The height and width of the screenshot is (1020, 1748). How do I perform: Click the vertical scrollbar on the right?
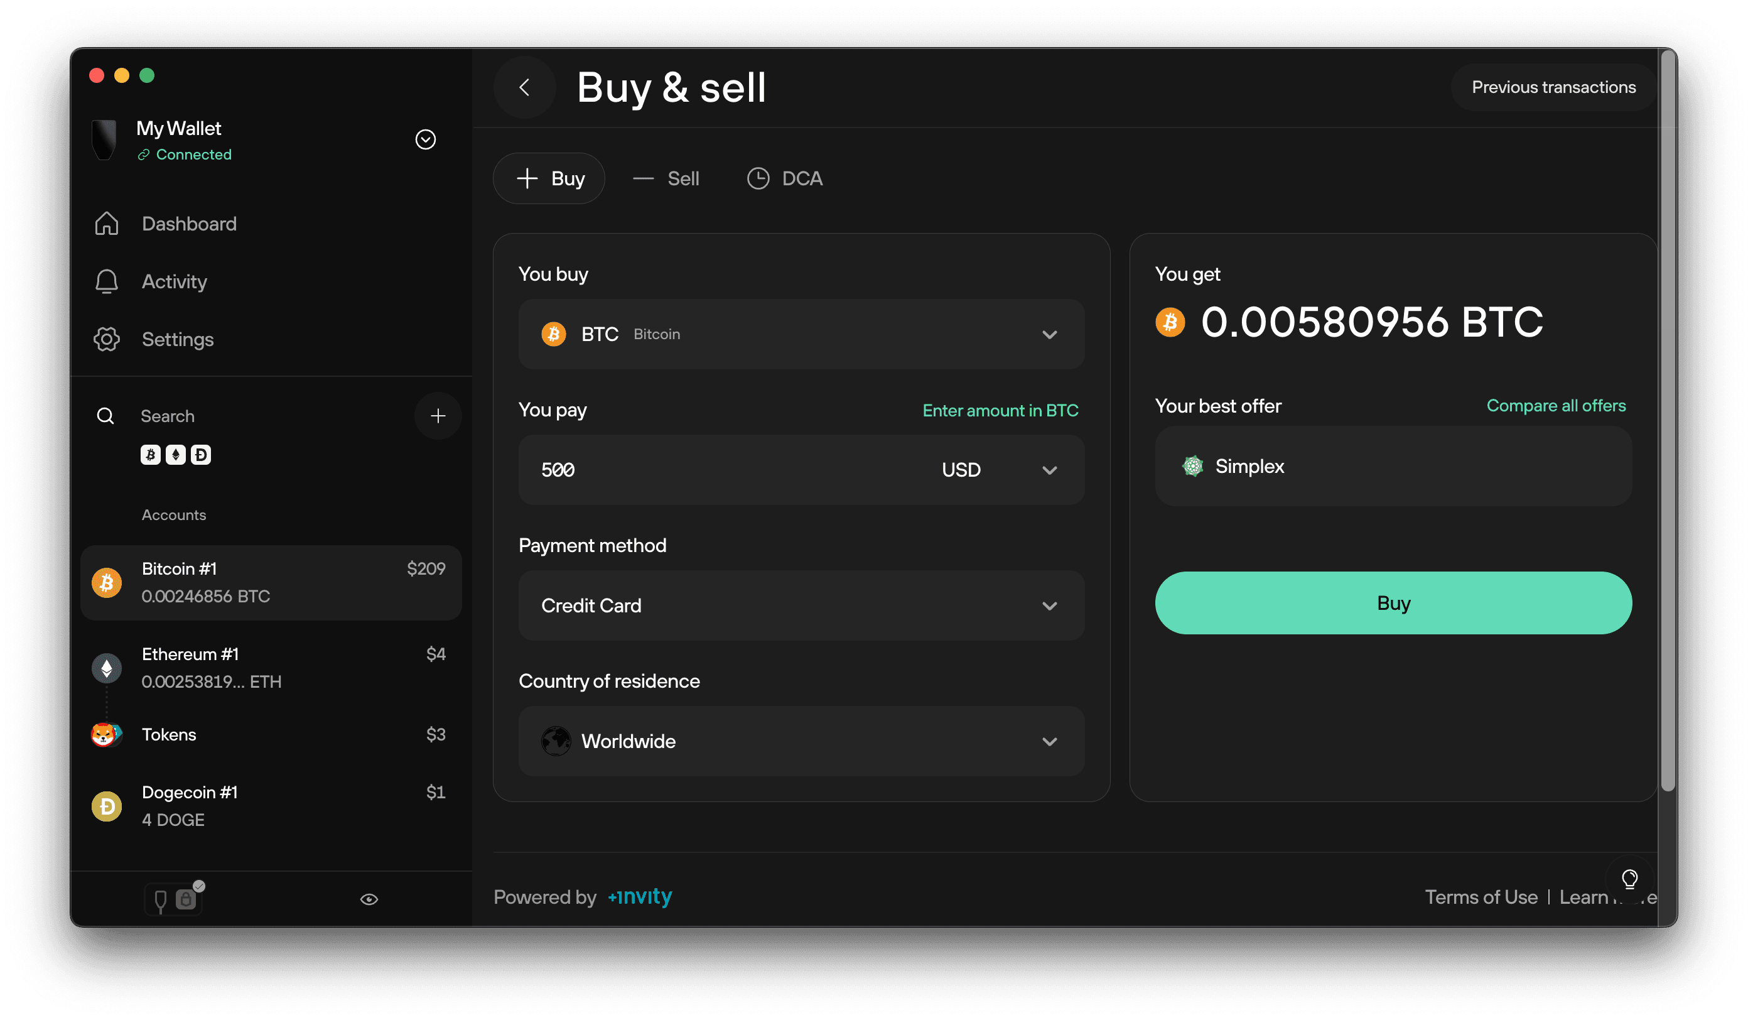pyautogui.click(x=1667, y=420)
